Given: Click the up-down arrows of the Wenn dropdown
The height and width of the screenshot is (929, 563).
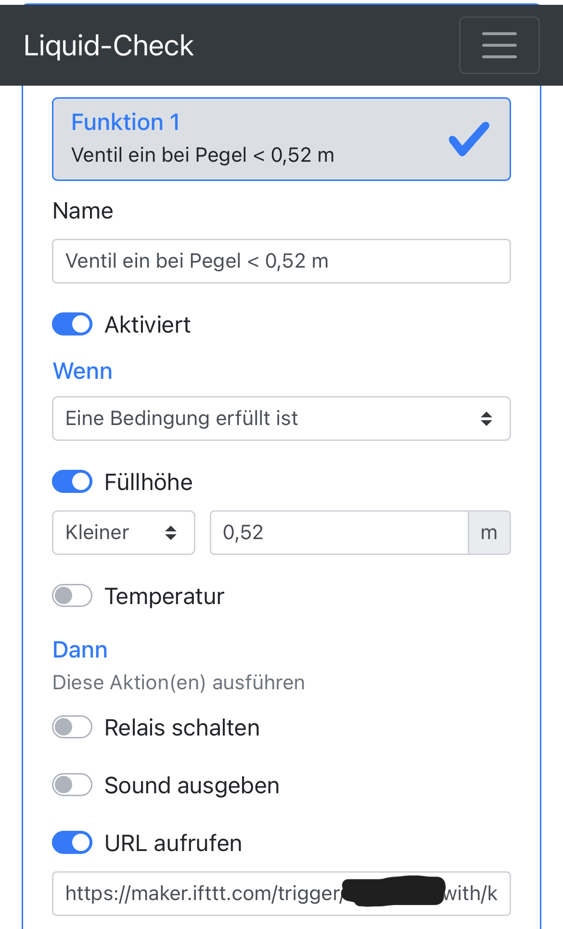Looking at the screenshot, I should click(486, 418).
